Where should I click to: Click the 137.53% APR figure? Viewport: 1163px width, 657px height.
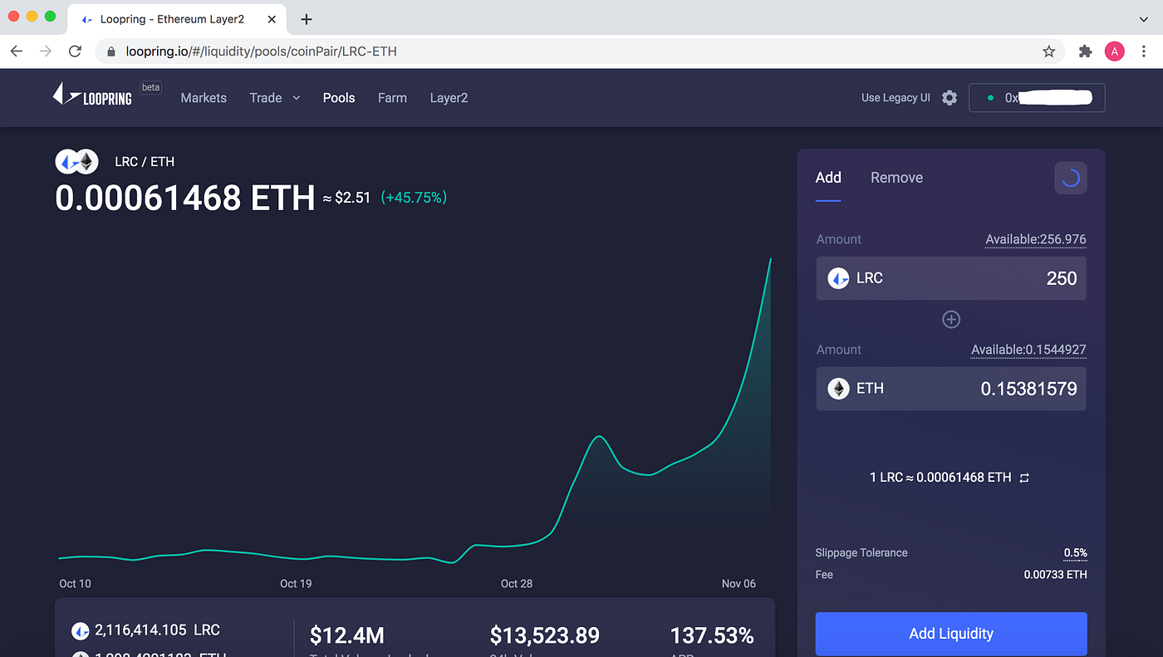pos(712,636)
